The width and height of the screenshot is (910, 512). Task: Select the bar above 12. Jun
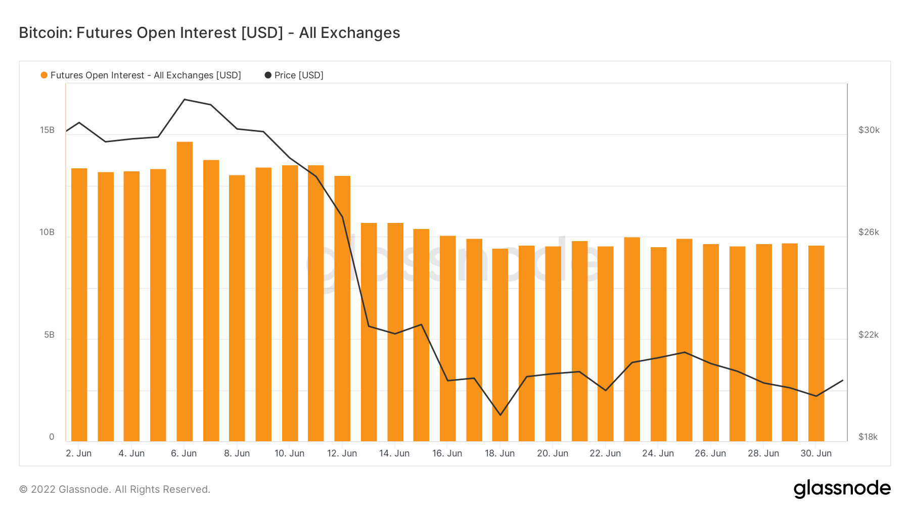click(342, 308)
